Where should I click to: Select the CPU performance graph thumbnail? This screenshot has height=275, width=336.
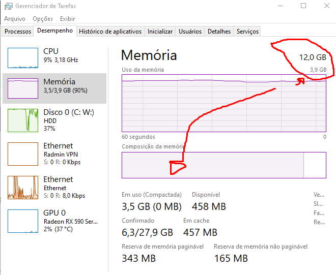(x=23, y=58)
